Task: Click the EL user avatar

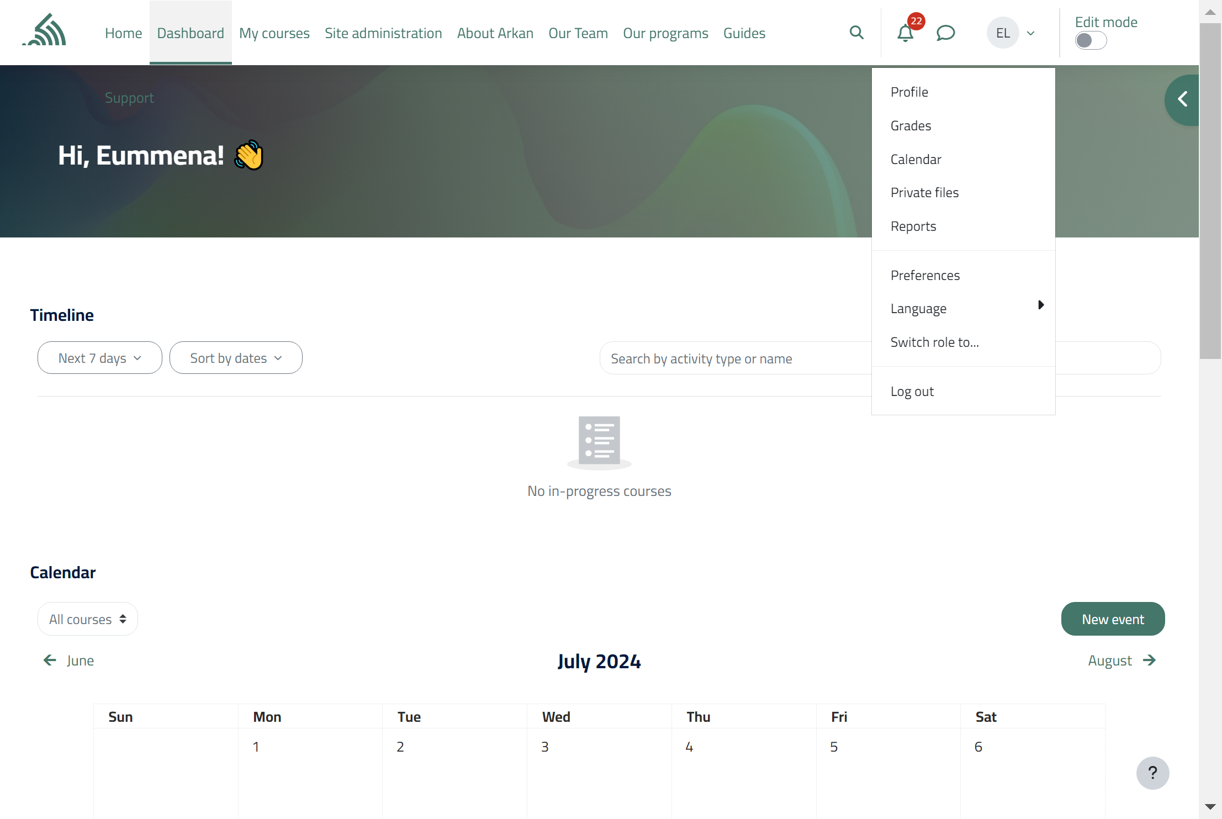Action: (1003, 33)
